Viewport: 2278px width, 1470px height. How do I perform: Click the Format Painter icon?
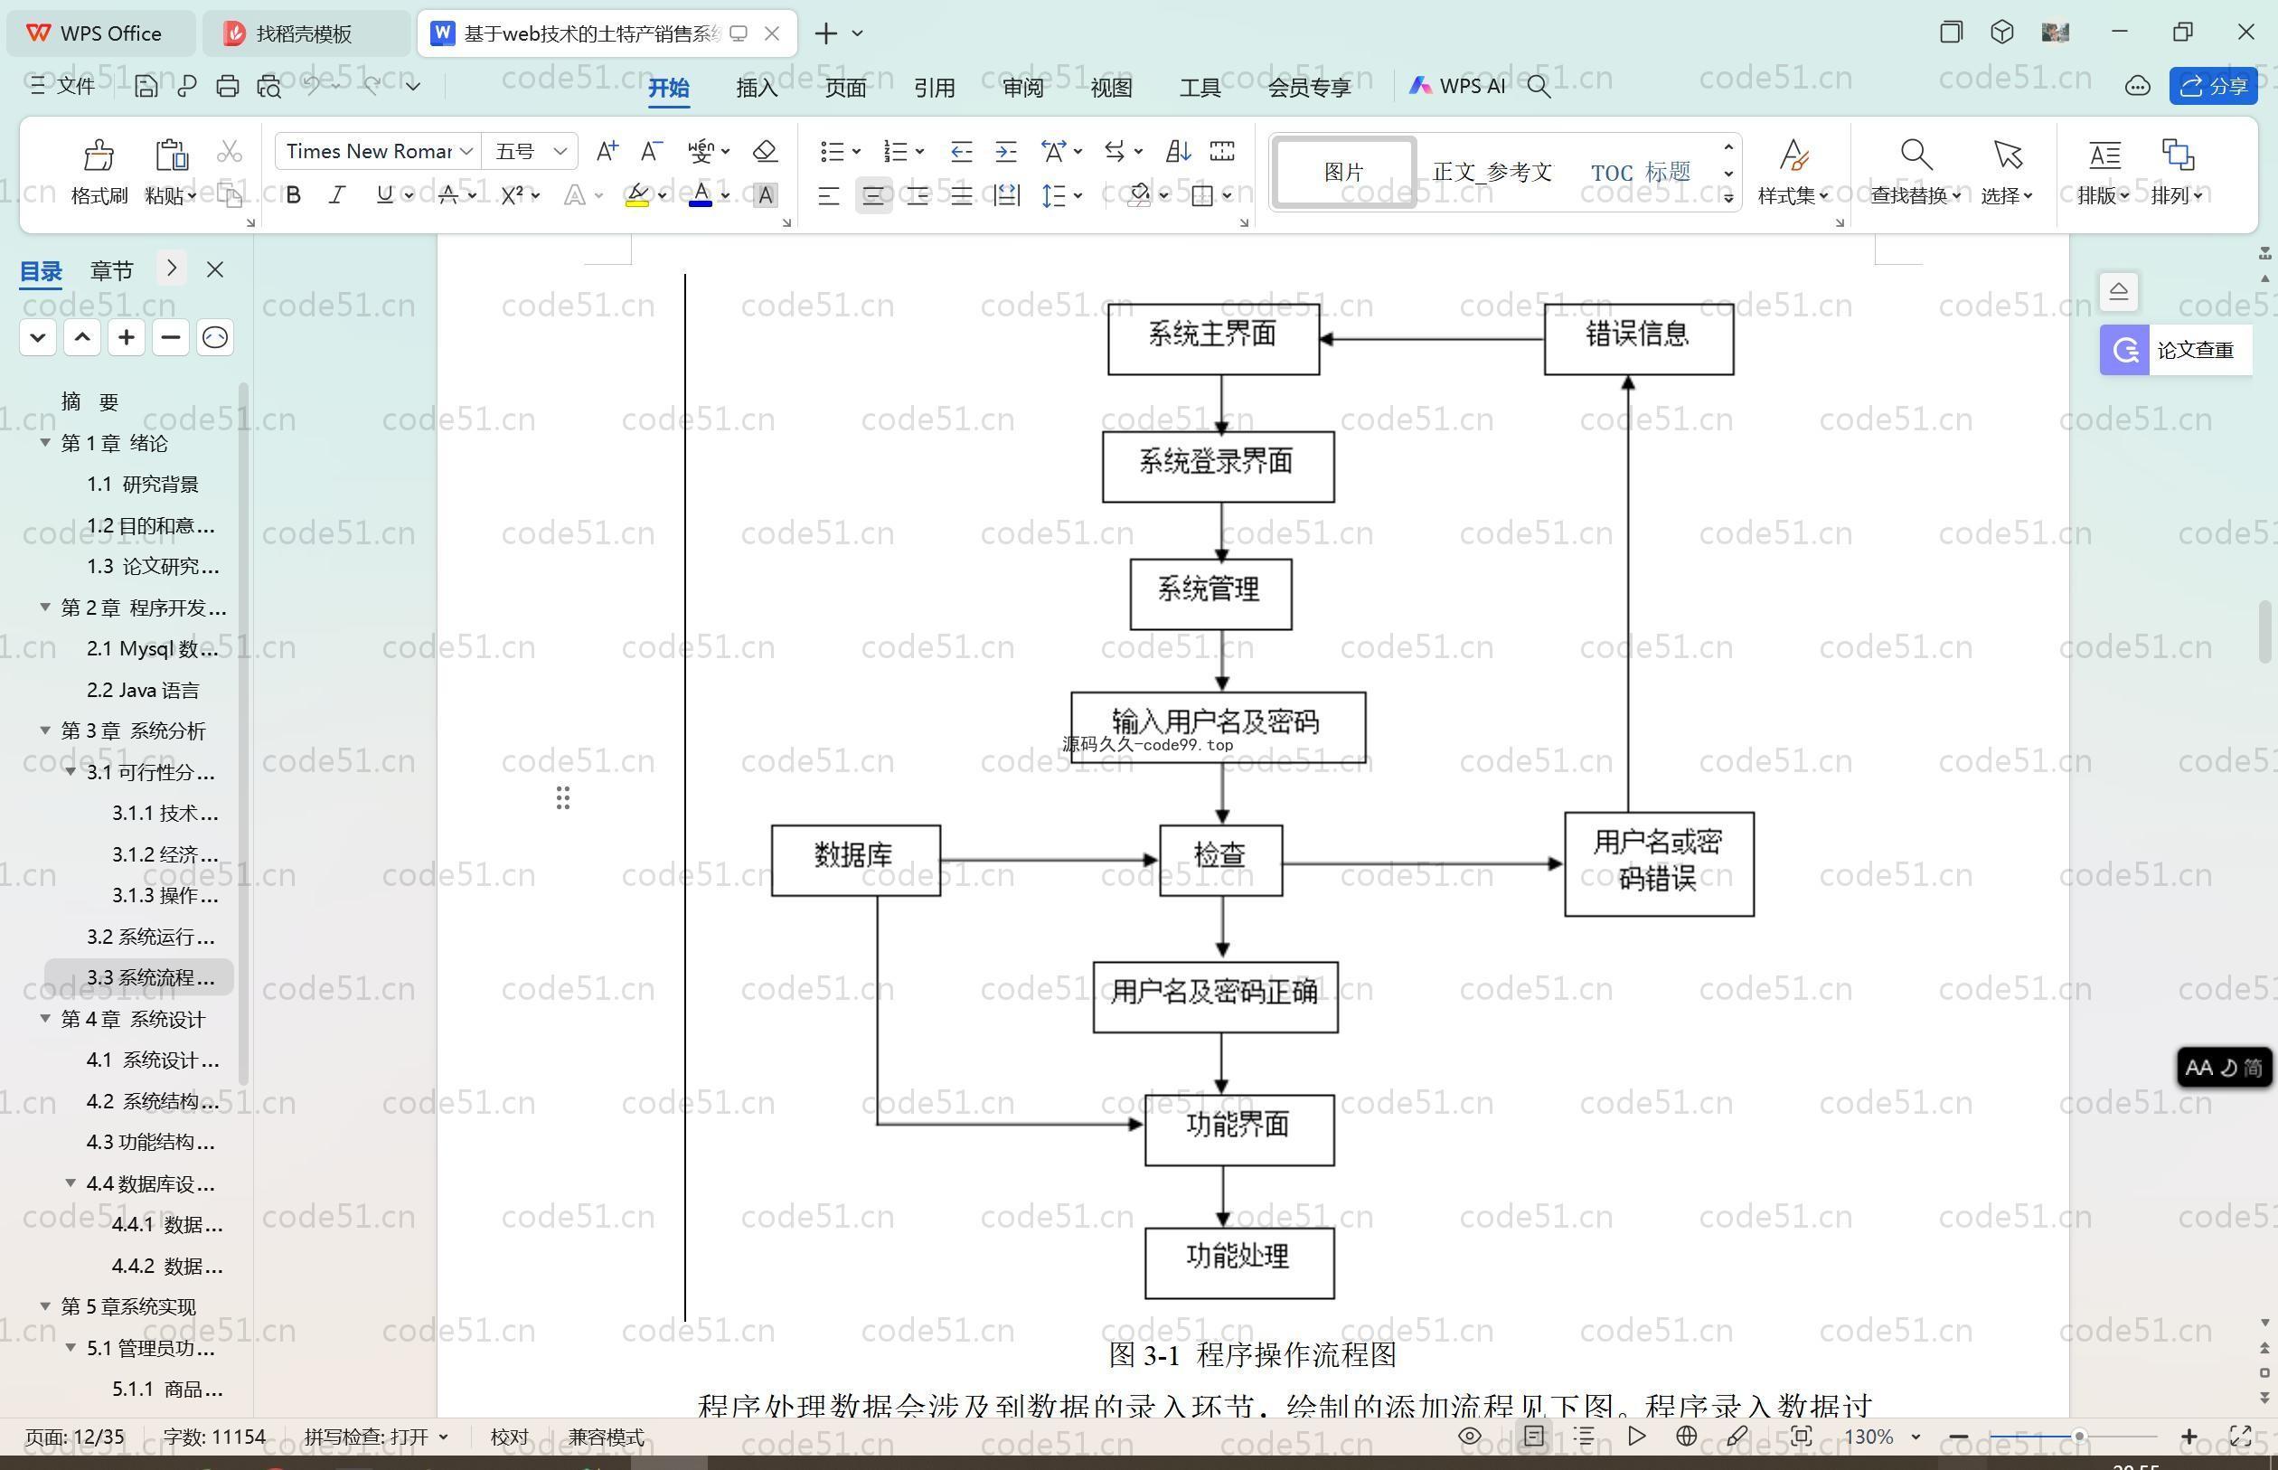coord(99,154)
